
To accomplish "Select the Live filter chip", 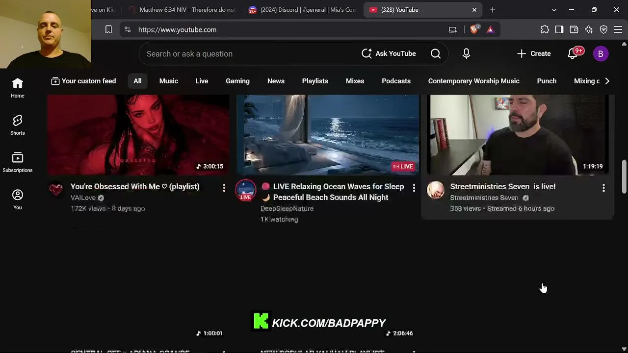I will (x=202, y=81).
